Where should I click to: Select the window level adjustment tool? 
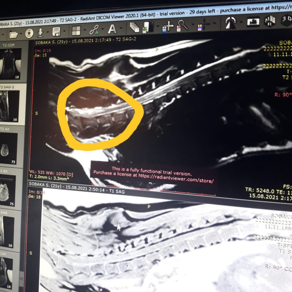[149, 27]
